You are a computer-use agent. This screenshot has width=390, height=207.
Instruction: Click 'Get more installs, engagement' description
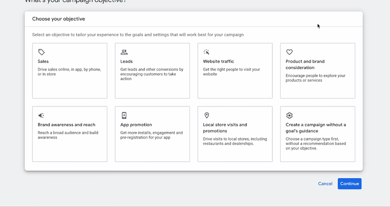(152, 135)
